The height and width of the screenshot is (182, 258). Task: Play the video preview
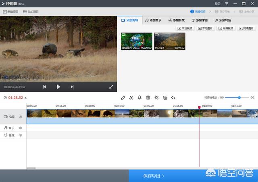coord(58,87)
